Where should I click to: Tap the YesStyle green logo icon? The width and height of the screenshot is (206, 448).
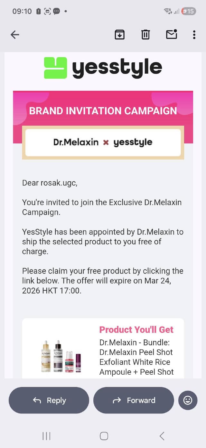(55, 68)
